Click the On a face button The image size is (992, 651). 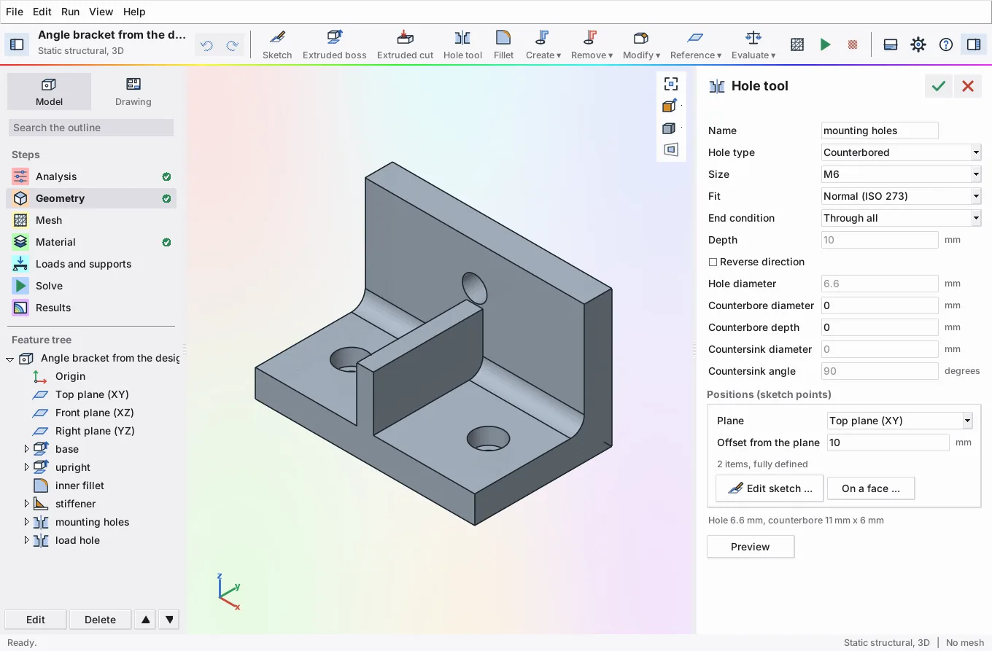871,488
